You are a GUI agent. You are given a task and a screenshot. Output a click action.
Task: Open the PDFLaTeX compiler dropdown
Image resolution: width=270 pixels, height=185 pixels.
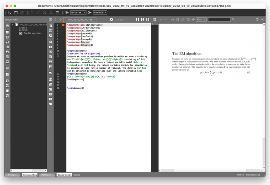[x=78, y=13]
